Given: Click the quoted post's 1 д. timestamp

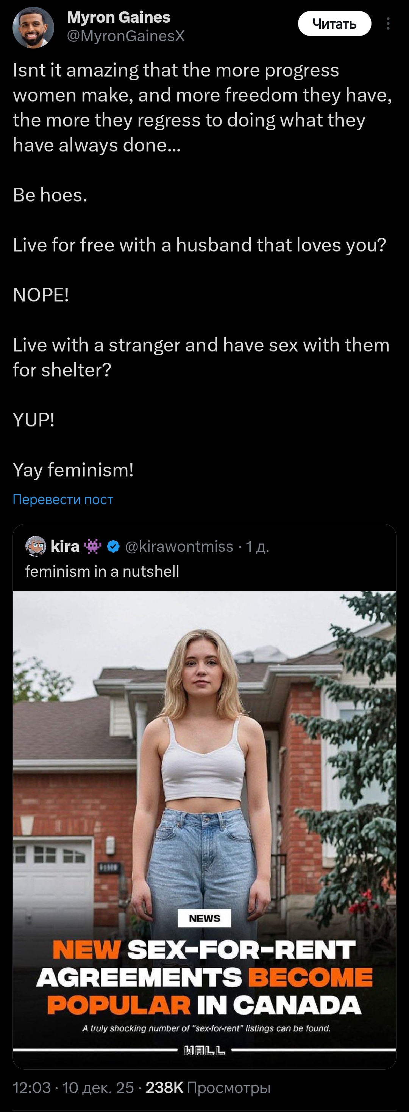Looking at the screenshot, I should pyautogui.click(x=257, y=547).
